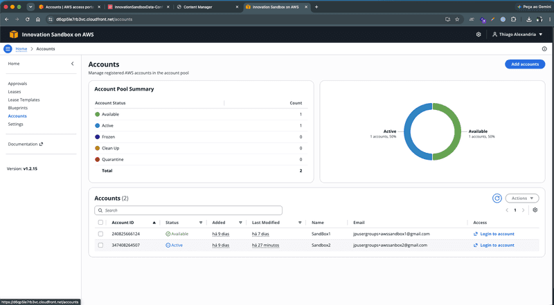Open the browser three-dot menu
This screenshot has width=554, height=305.
[550, 19]
